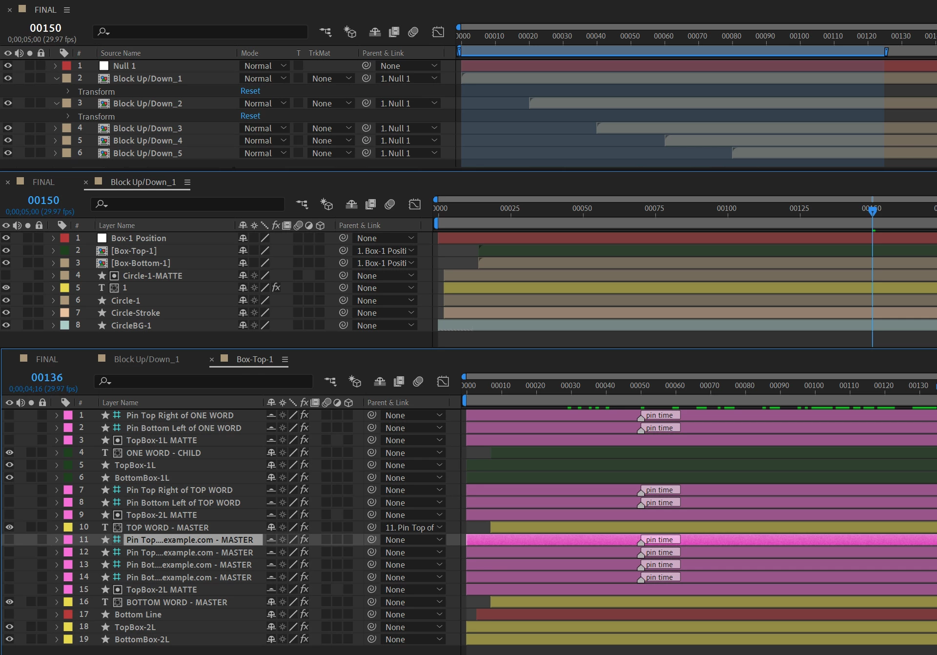The height and width of the screenshot is (655, 937).
Task: Click effects fx switch on Bottom Line layer
Action: pyautogui.click(x=305, y=614)
